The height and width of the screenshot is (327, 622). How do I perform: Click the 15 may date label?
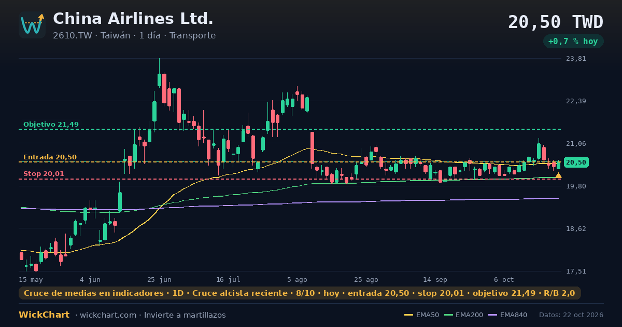(x=31, y=279)
